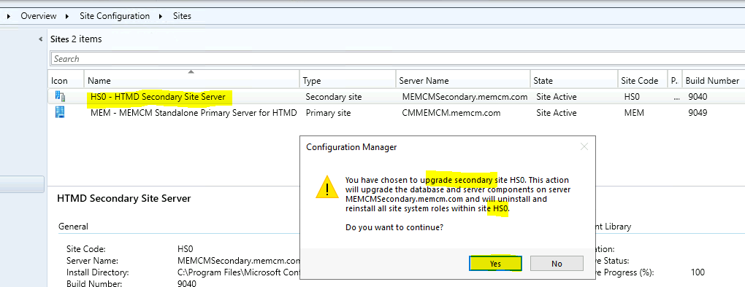745x287 pixels.
Task: Sort by the Site Code column header
Action: pyautogui.click(x=643, y=81)
